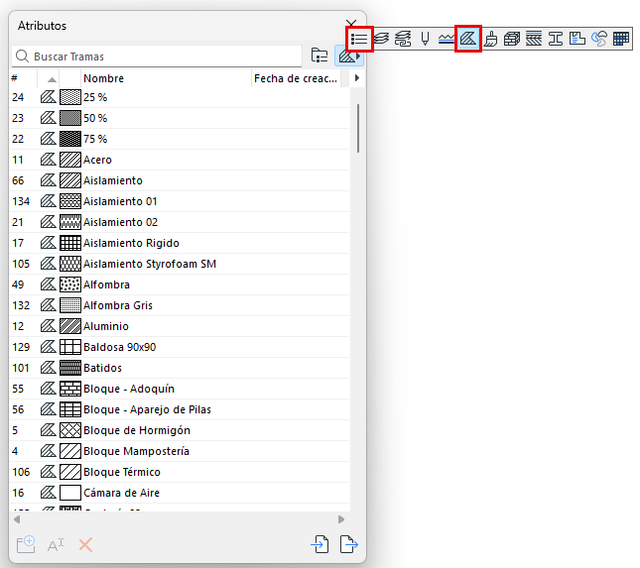Screen dimensions: 640x568
Task: Sort by type column arrow header
Action: click(49, 78)
